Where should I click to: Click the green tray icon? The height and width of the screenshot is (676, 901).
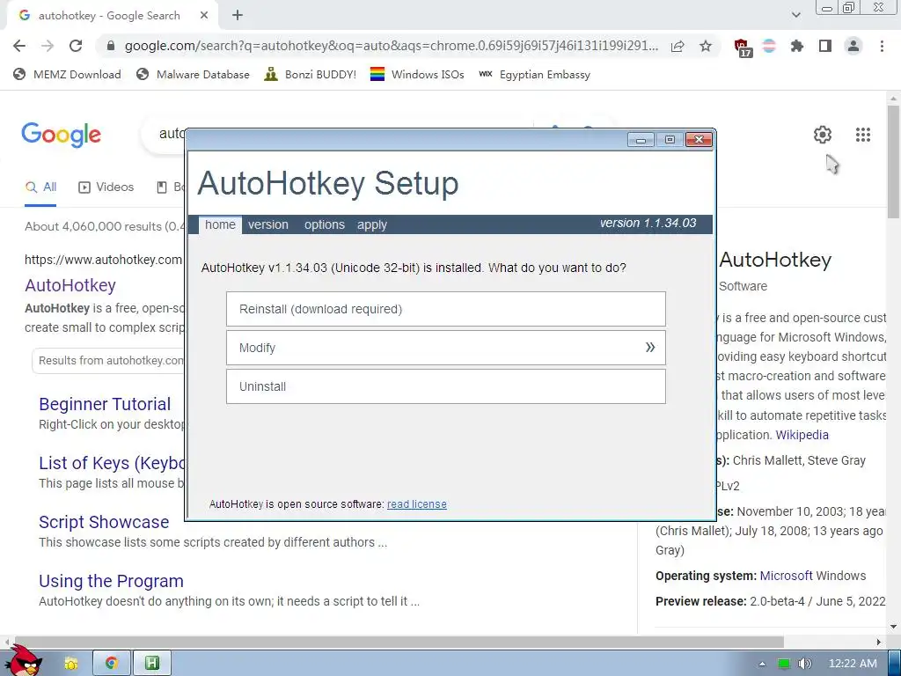[x=784, y=664]
